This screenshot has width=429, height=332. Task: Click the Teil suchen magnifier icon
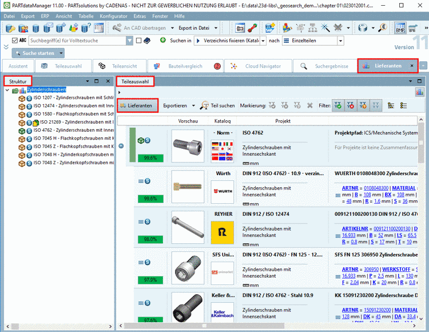205,106
